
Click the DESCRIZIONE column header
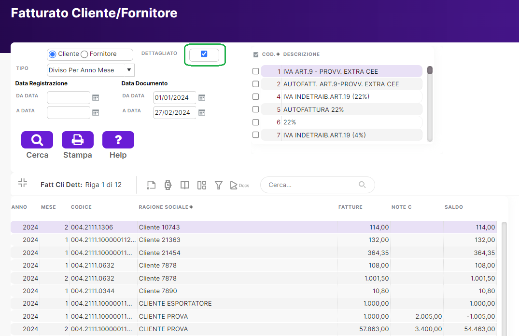pos(301,54)
